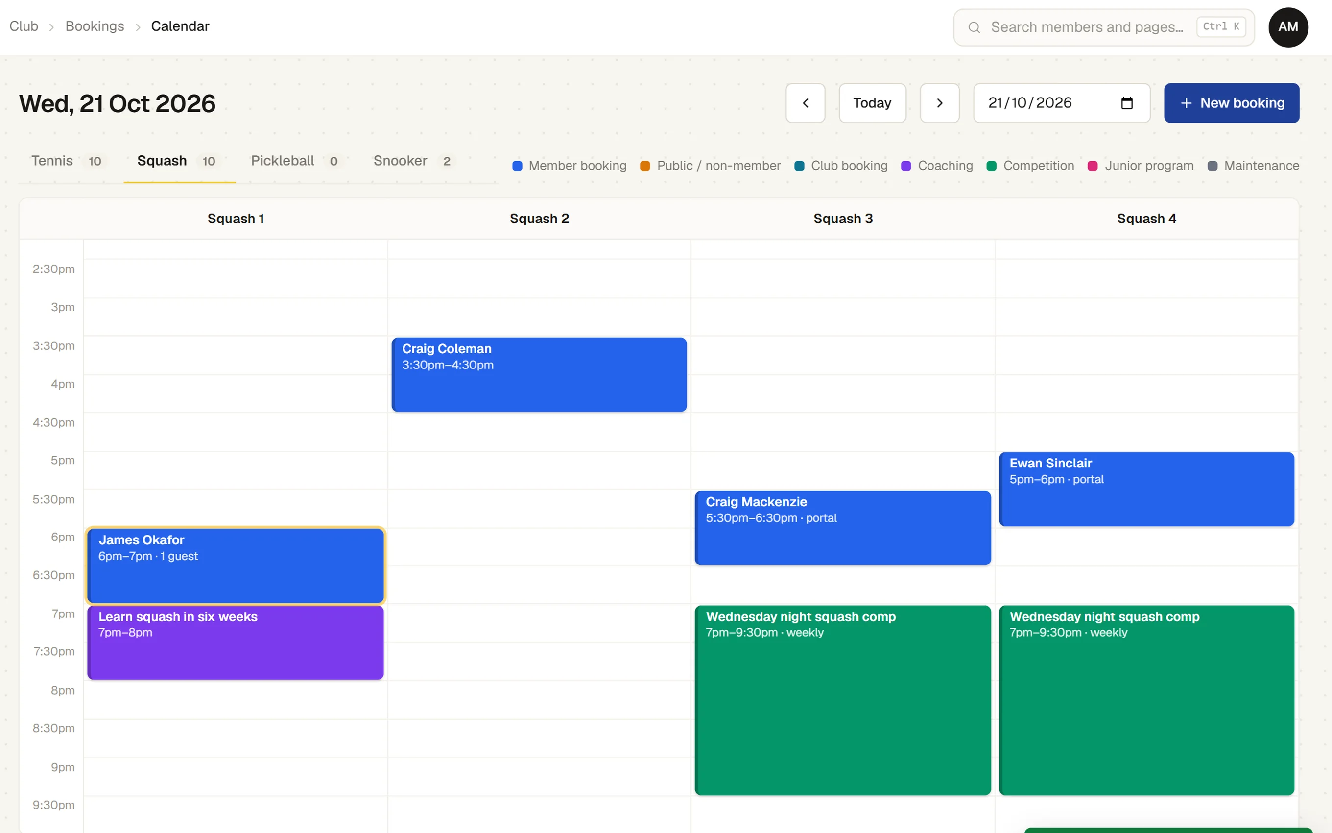Open the calendar date picker icon

(x=1127, y=103)
